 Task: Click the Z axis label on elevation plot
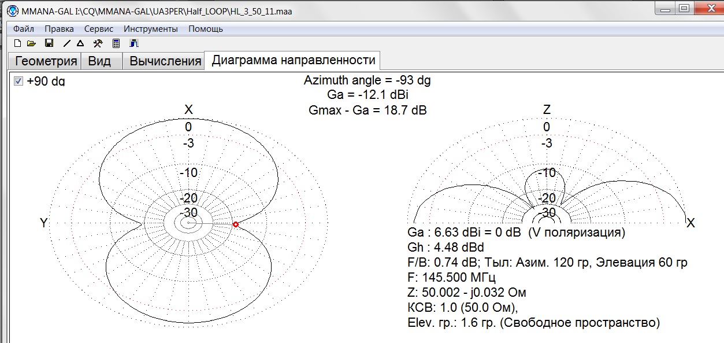tap(547, 110)
